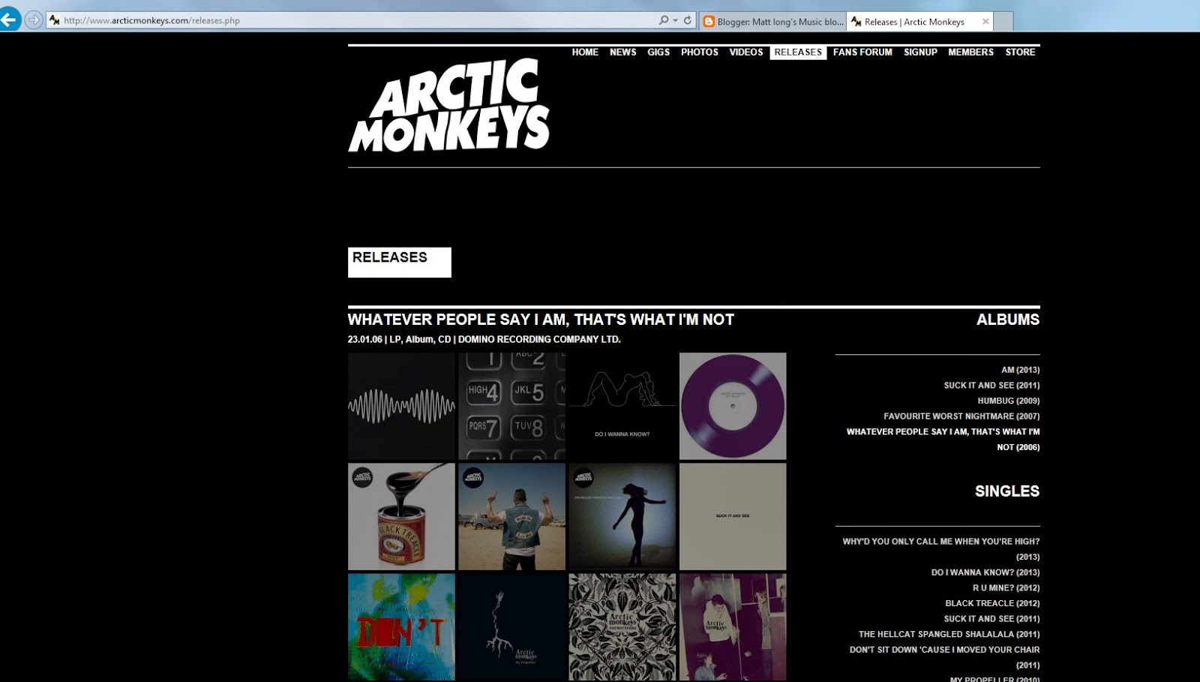Select the AM waveform album cover thumbnail
The image size is (1200, 682).
401,406
